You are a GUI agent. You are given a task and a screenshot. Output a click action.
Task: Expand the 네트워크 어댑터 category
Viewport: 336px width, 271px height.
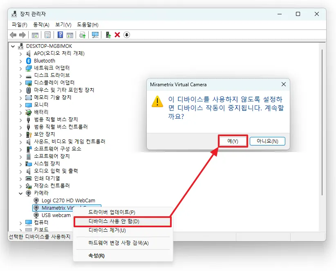(20, 69)
